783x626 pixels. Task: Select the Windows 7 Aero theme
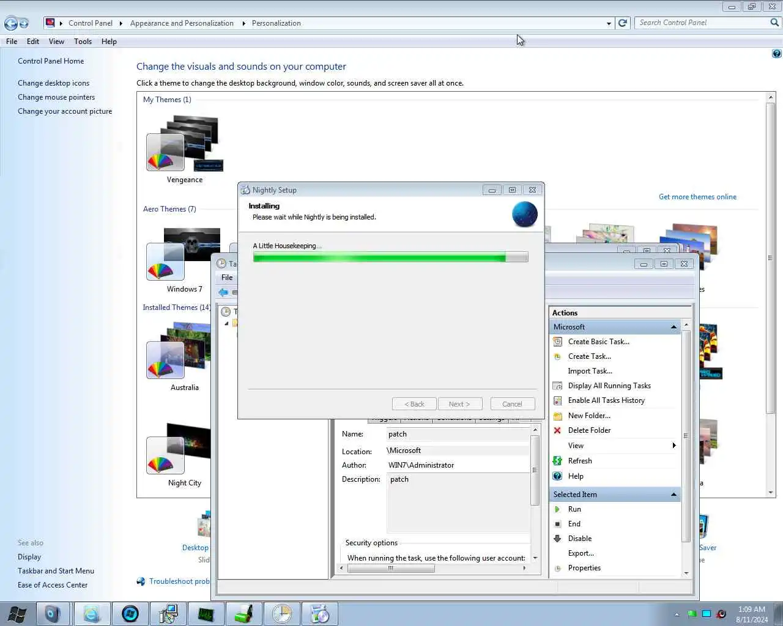(x=185, y=260)
